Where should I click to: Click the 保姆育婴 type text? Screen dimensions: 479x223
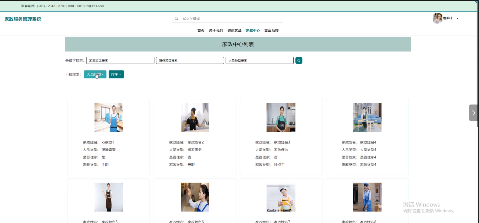point(109,150)
